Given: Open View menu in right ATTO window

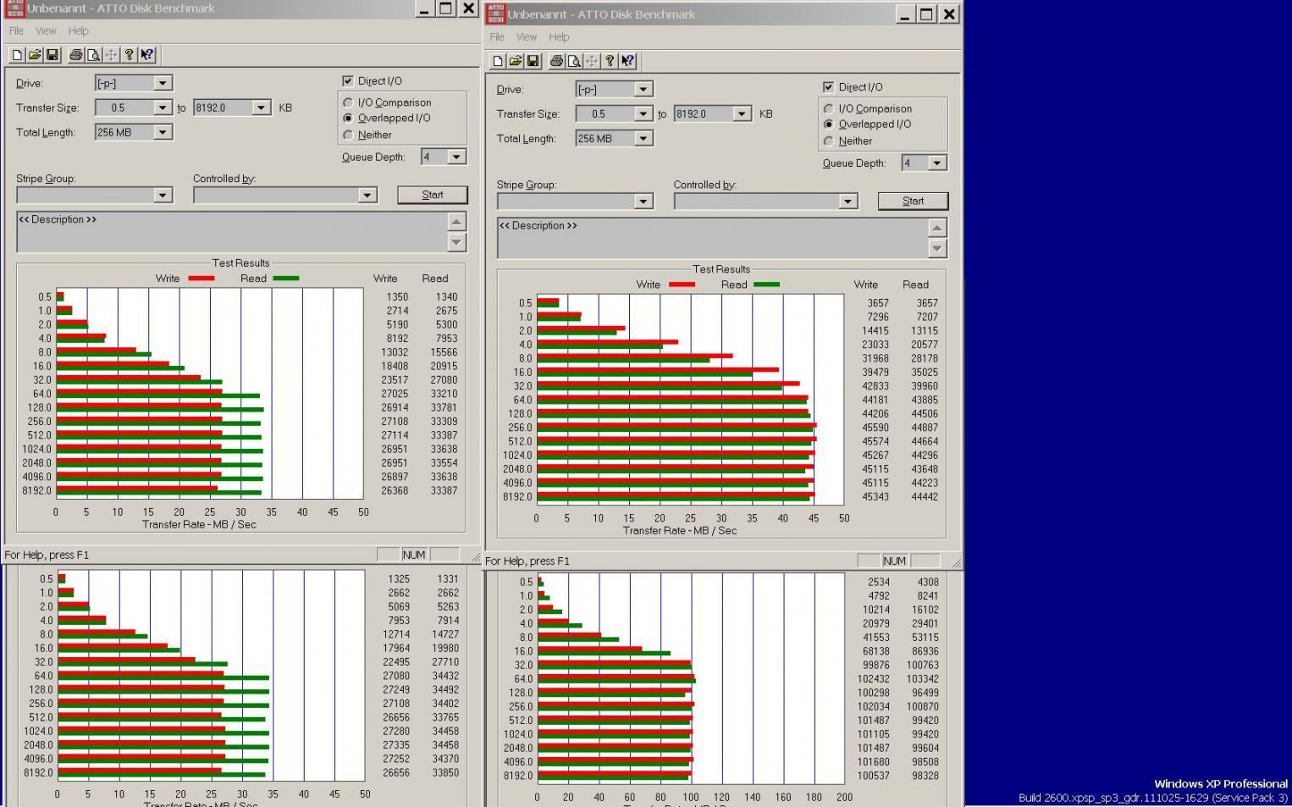Looking at the screenshot, I should (x=527, y=36).
